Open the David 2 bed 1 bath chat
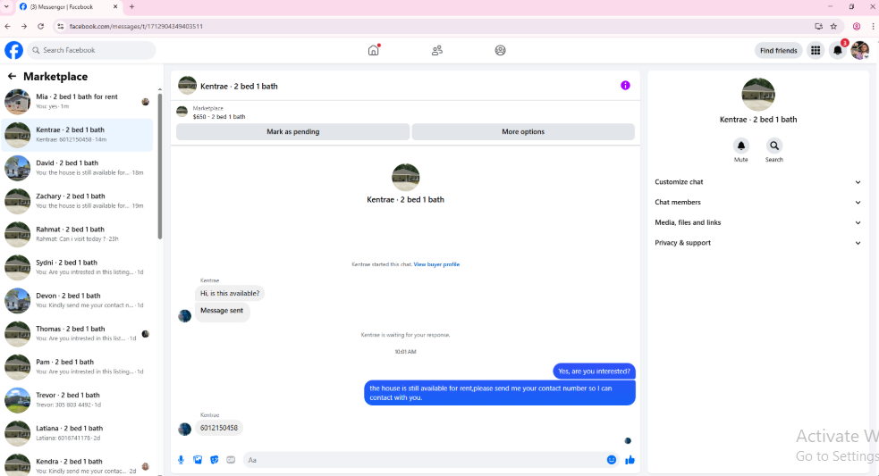Image resolution: width=879 pixels, height=476 pixels. click(x=78, y=168)
